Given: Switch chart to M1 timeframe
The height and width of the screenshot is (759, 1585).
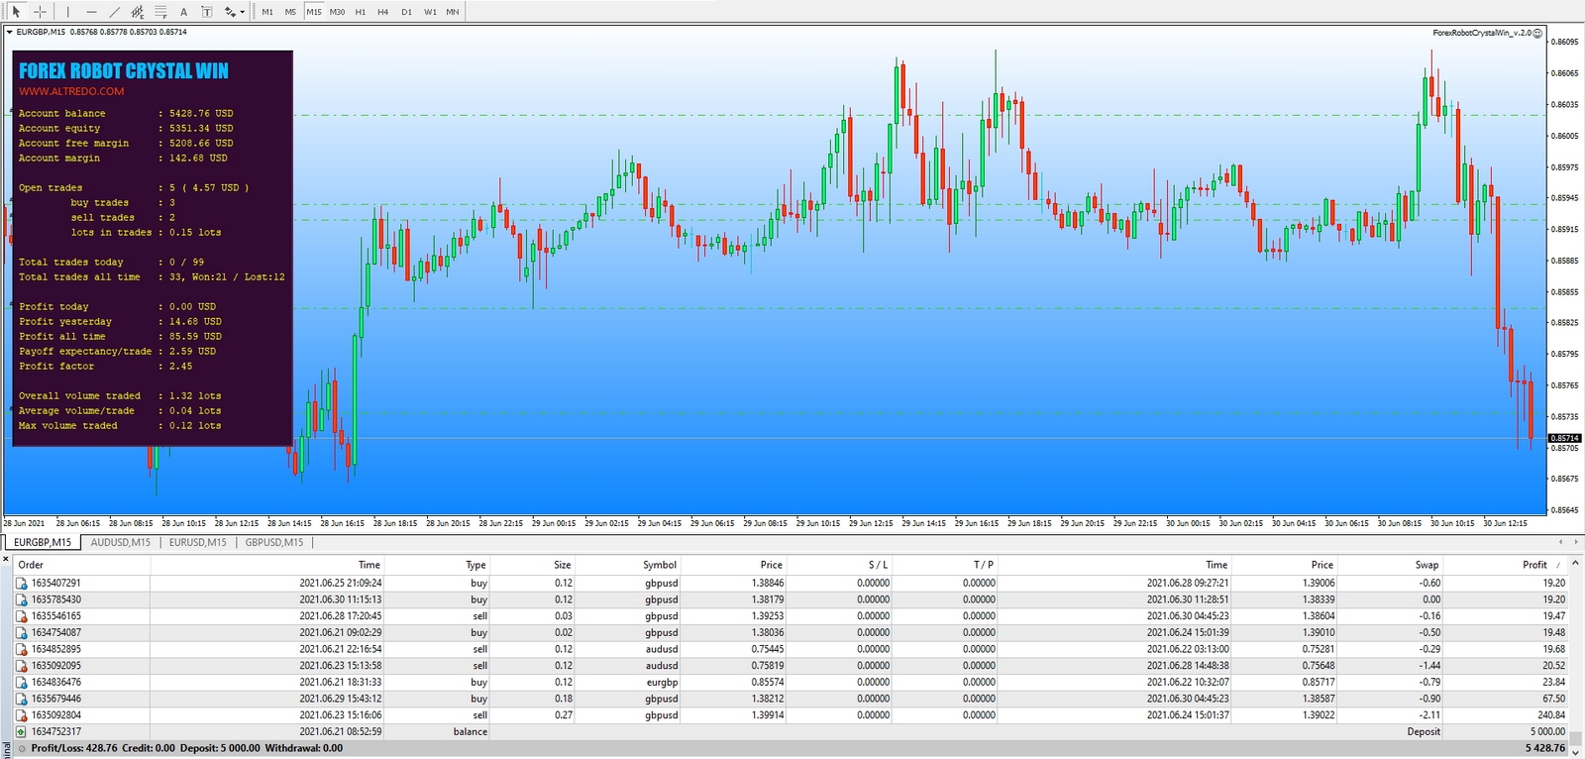Looking at the screenshot, I should pyautogui.click(x=267, y=12).
